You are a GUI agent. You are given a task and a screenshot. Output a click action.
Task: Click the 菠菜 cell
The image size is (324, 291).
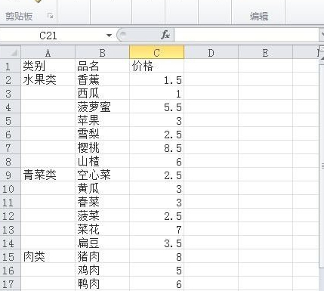click(102, 216)
